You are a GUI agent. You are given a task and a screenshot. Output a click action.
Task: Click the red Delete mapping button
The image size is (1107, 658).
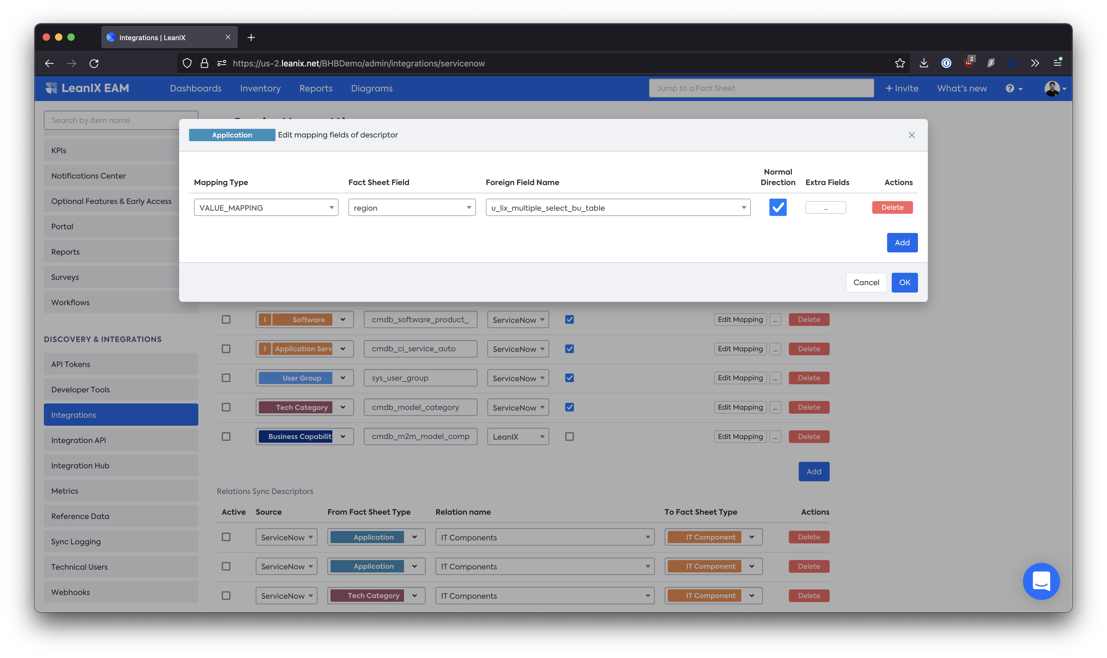pyautogui.click(x=892, y=208)
